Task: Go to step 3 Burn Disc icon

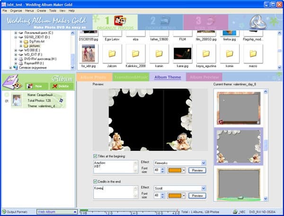Action: pyautogui.click(x=211, y=21)
